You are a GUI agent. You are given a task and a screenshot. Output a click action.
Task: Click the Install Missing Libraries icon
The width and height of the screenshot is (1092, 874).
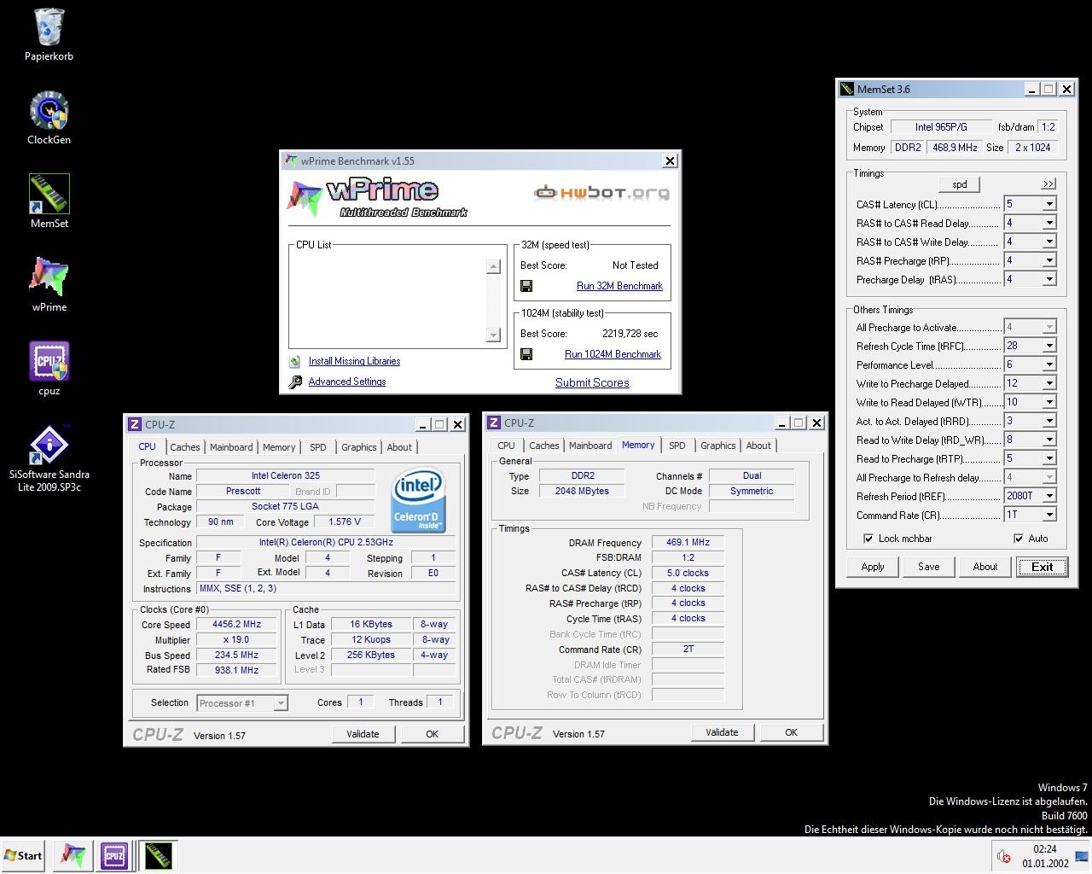click(x=295, y=361)
